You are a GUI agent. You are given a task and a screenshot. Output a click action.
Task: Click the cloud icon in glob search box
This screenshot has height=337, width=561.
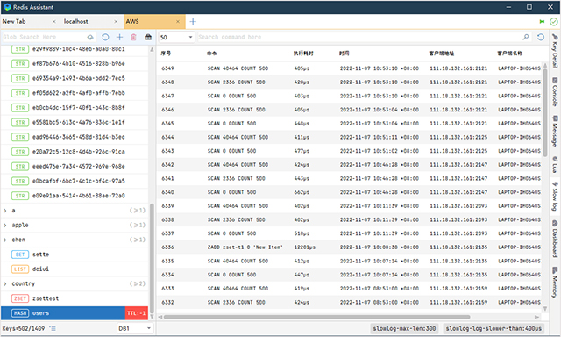point(90,37)
